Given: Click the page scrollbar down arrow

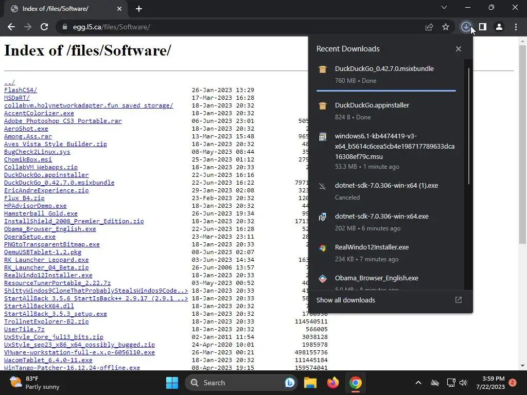Looking at the screenshot, I should [522, 366].
